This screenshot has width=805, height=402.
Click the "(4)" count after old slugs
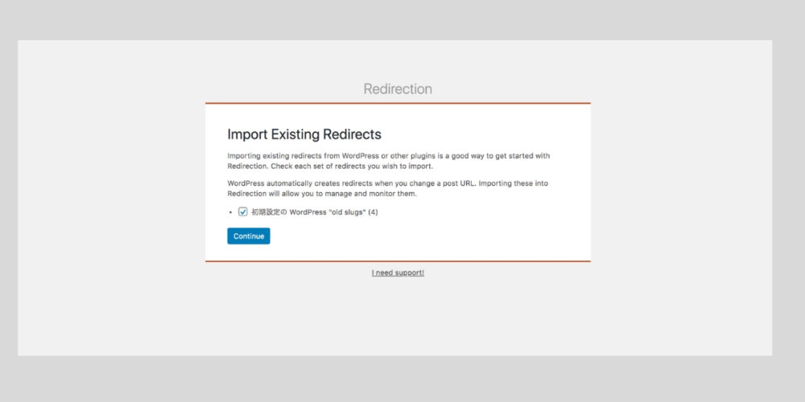coord(374,211)
